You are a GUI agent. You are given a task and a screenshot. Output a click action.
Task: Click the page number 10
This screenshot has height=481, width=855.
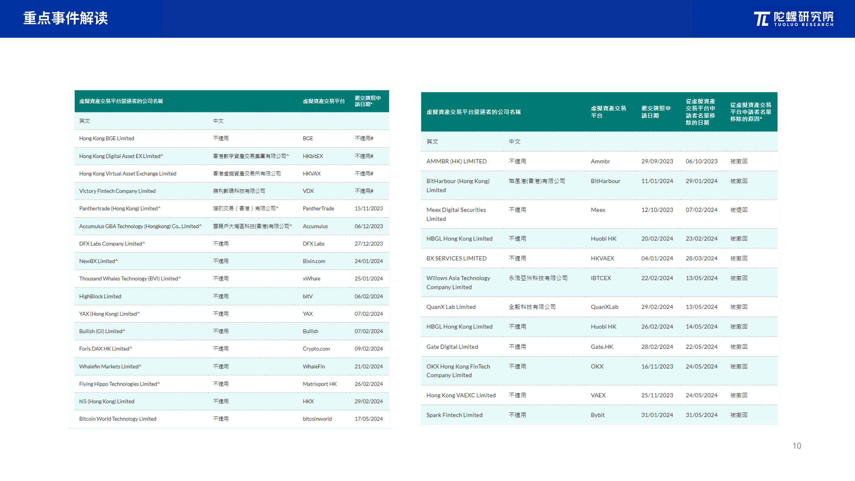click(x=797, y=446)
